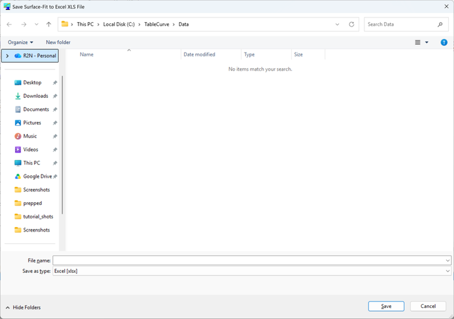Open Google Drive in sidebar
This screenshot has width=454, height=319.
(x=38, y=176)
